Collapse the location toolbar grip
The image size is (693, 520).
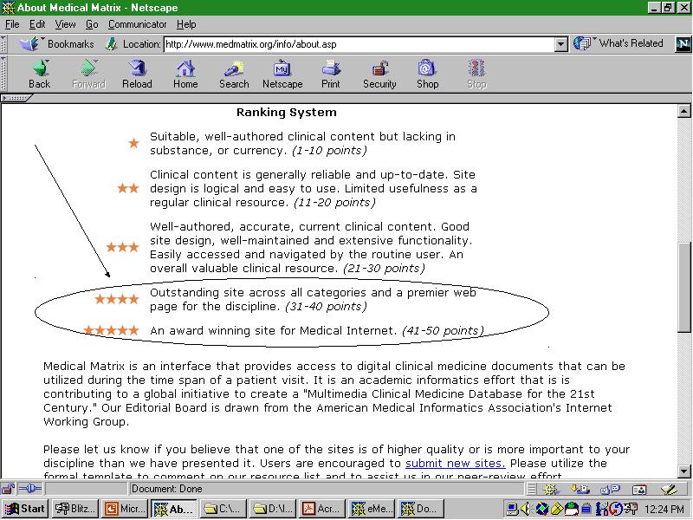coord(3,44)
